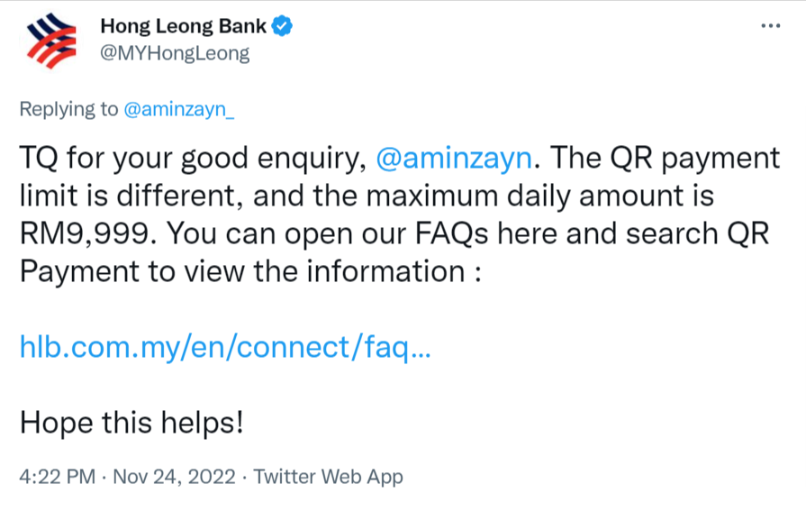Click the @aminzayn mention in the tweet text

454,160
